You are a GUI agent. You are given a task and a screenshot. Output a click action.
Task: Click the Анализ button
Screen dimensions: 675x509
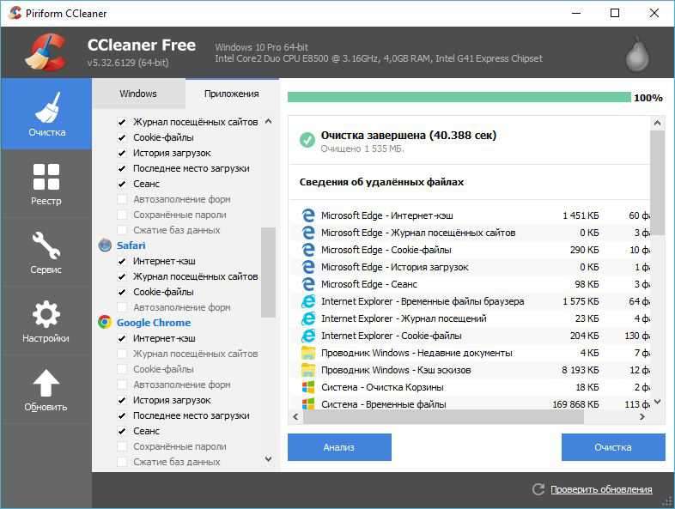[x=339, y=447]
